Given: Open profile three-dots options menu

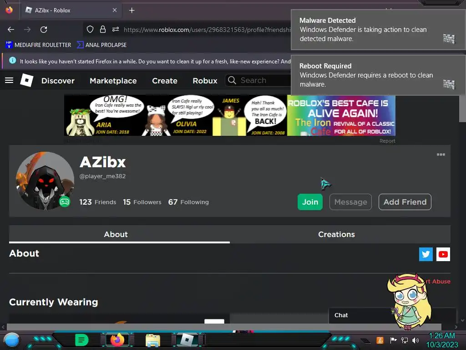Looking at the screenshot, I should pos(441,154).
